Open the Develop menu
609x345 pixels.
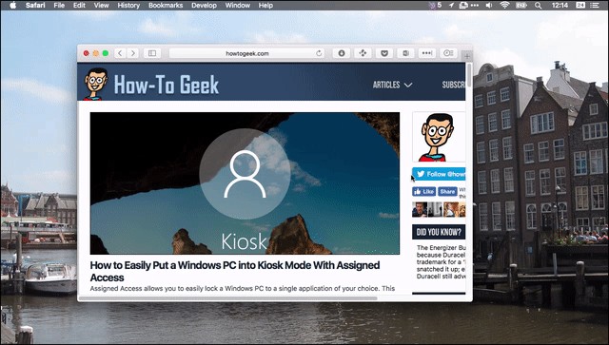point(204,5)
